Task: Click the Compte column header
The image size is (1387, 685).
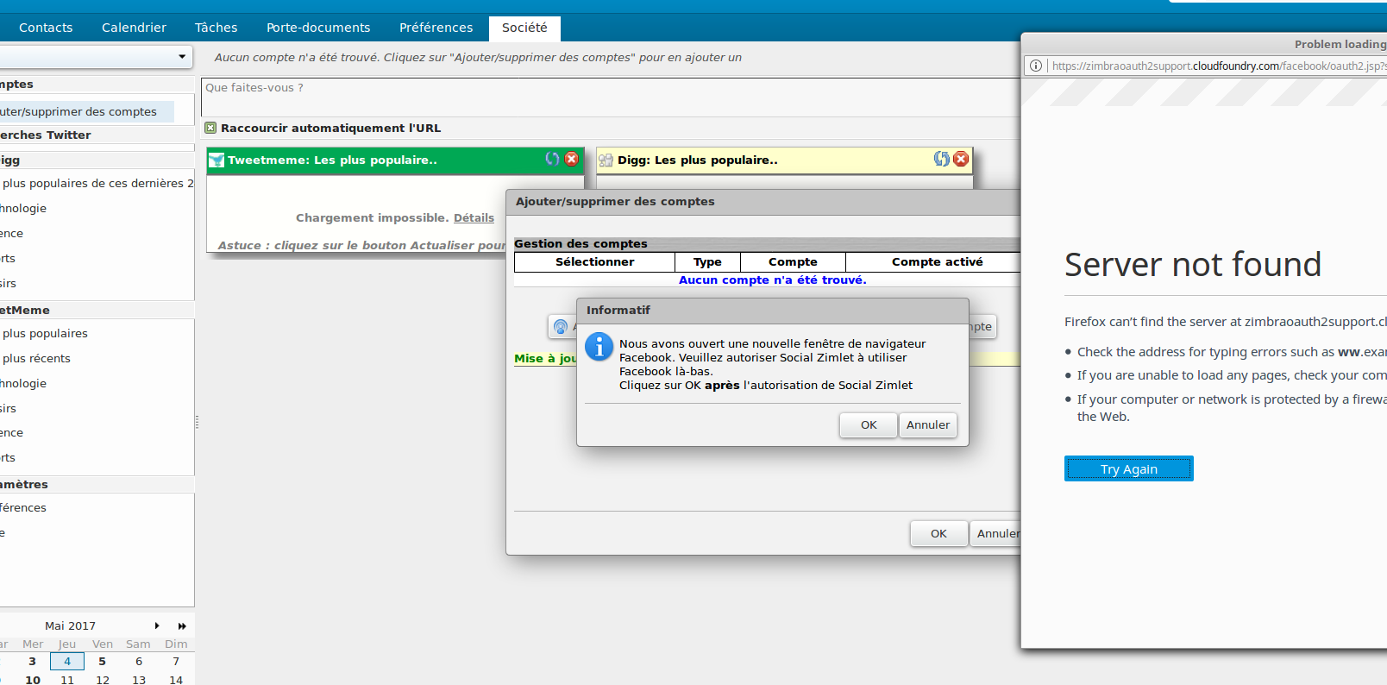Action: 793,261
